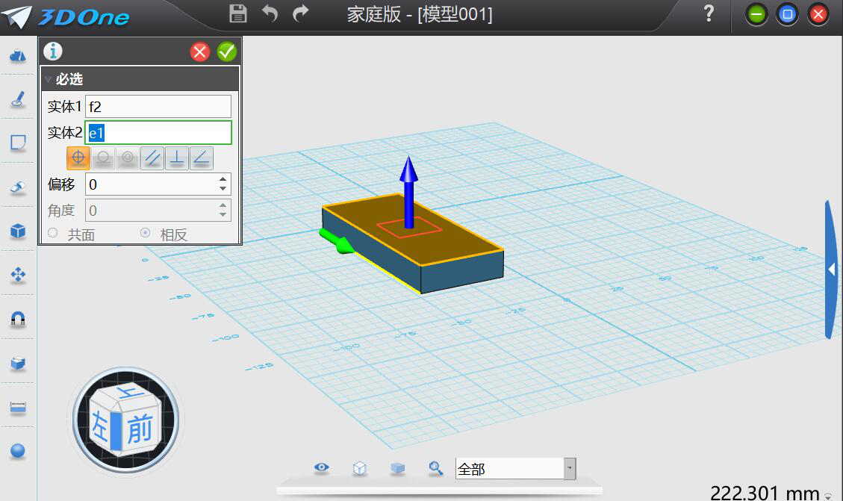
Task: Open the basic shapes tool in sidebar
Action: coord(18,57)
